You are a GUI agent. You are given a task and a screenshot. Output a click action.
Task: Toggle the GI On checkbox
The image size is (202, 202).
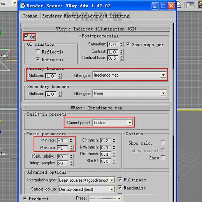(x=26, y=37)
